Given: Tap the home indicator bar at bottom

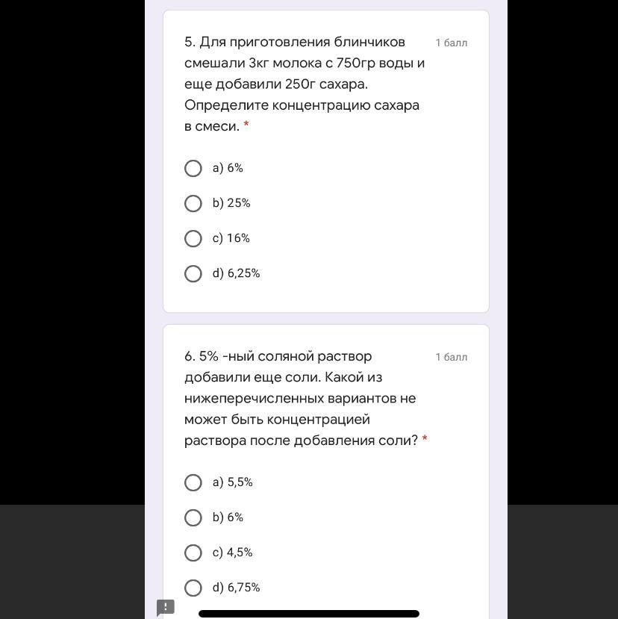Looking at the screenshot, I should pyautogui.click(x=309, y=614).
